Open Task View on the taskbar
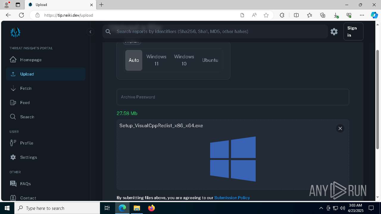 point(107,208)
